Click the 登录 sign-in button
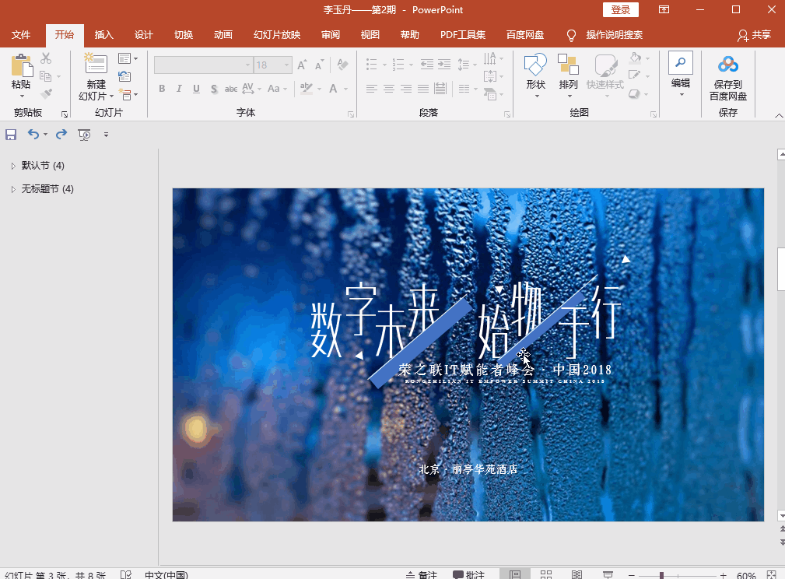The width and height of the screenshot is (785, 579). click(x=621, y=10)
